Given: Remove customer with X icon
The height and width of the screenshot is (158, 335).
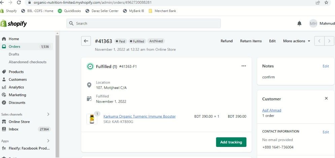Looking at the screenshot, I should click(326, 98).
